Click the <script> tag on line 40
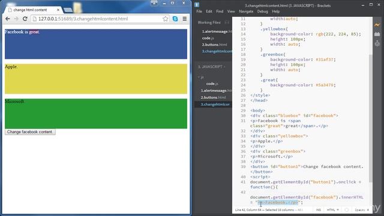Viewport: 384px width, 216px height. click(x=260, y=177)
